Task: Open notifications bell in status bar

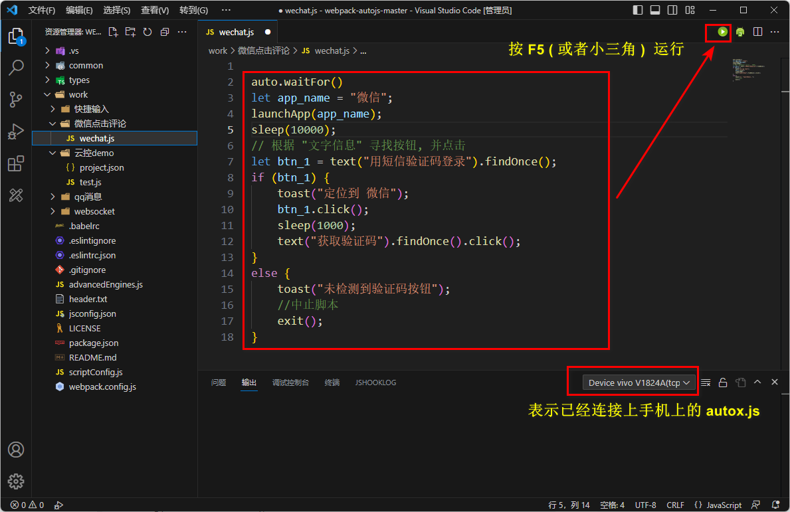Action: pyautogui.click(x=776, y=505)
